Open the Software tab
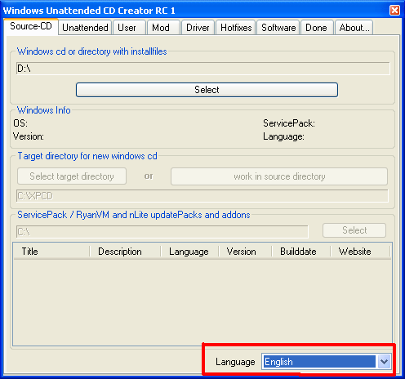 coord(278,28)
